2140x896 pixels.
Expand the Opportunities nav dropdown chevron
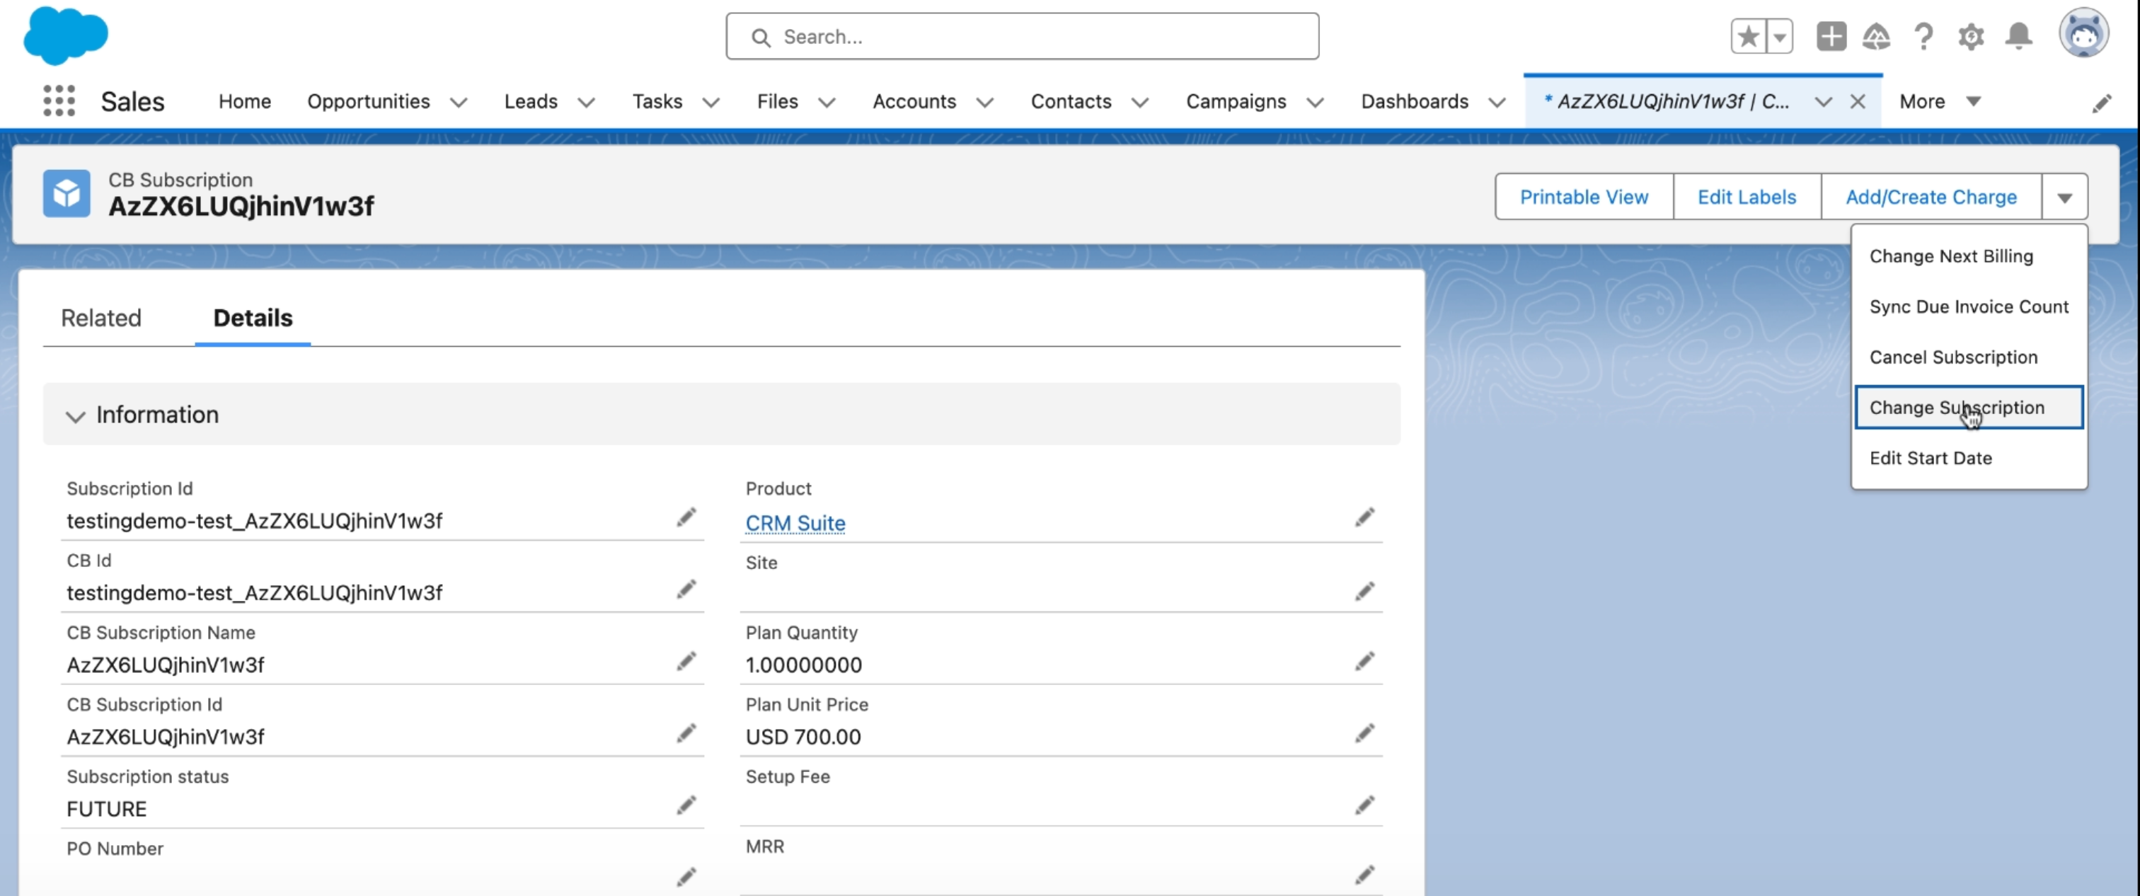(x=459, y=102)
